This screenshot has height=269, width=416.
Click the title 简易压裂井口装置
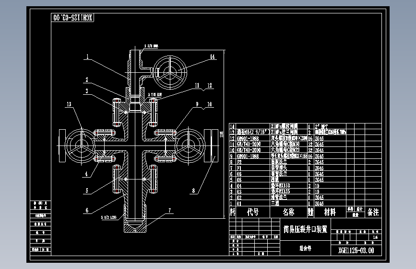[305, 229]
